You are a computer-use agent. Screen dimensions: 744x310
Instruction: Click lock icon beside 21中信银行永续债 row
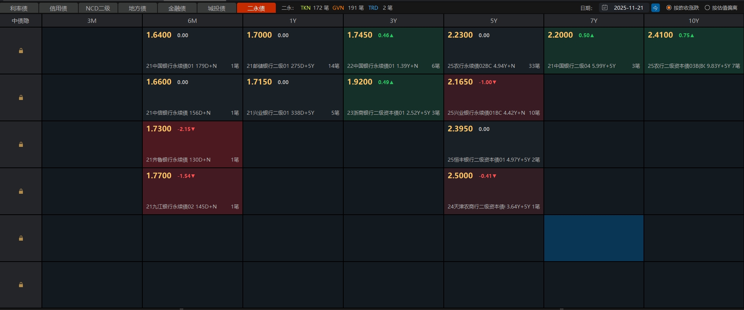click(21, 98)
